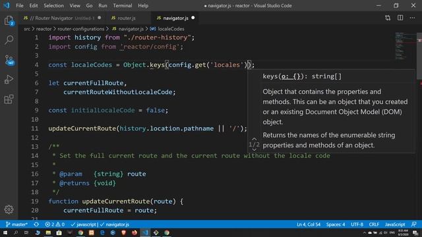This screenshot has height=237, width=422.
Task: Show hidden system tray icons
Action: 365,232
